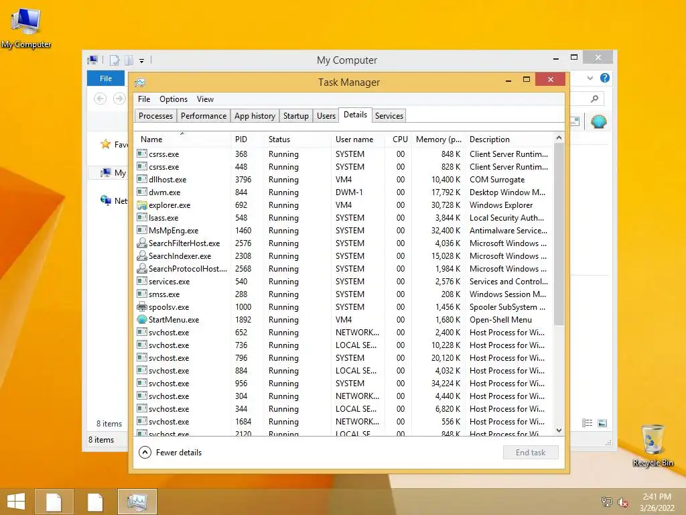686x515 pixels.
Task: Expand the ribbon chevron in My Computer
Action: pos(590,78)
